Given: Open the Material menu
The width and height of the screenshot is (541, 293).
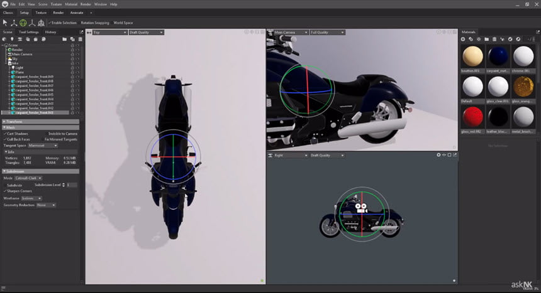Looking at the screenshot, I should (71, 4).
